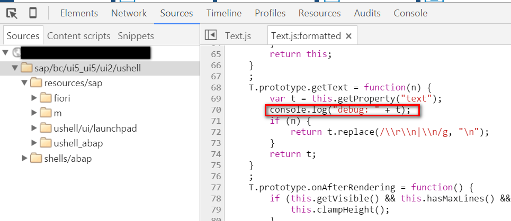
Task: Switch to the Text.js file tab
Action: pyautogui.click(x=238, y=36)
